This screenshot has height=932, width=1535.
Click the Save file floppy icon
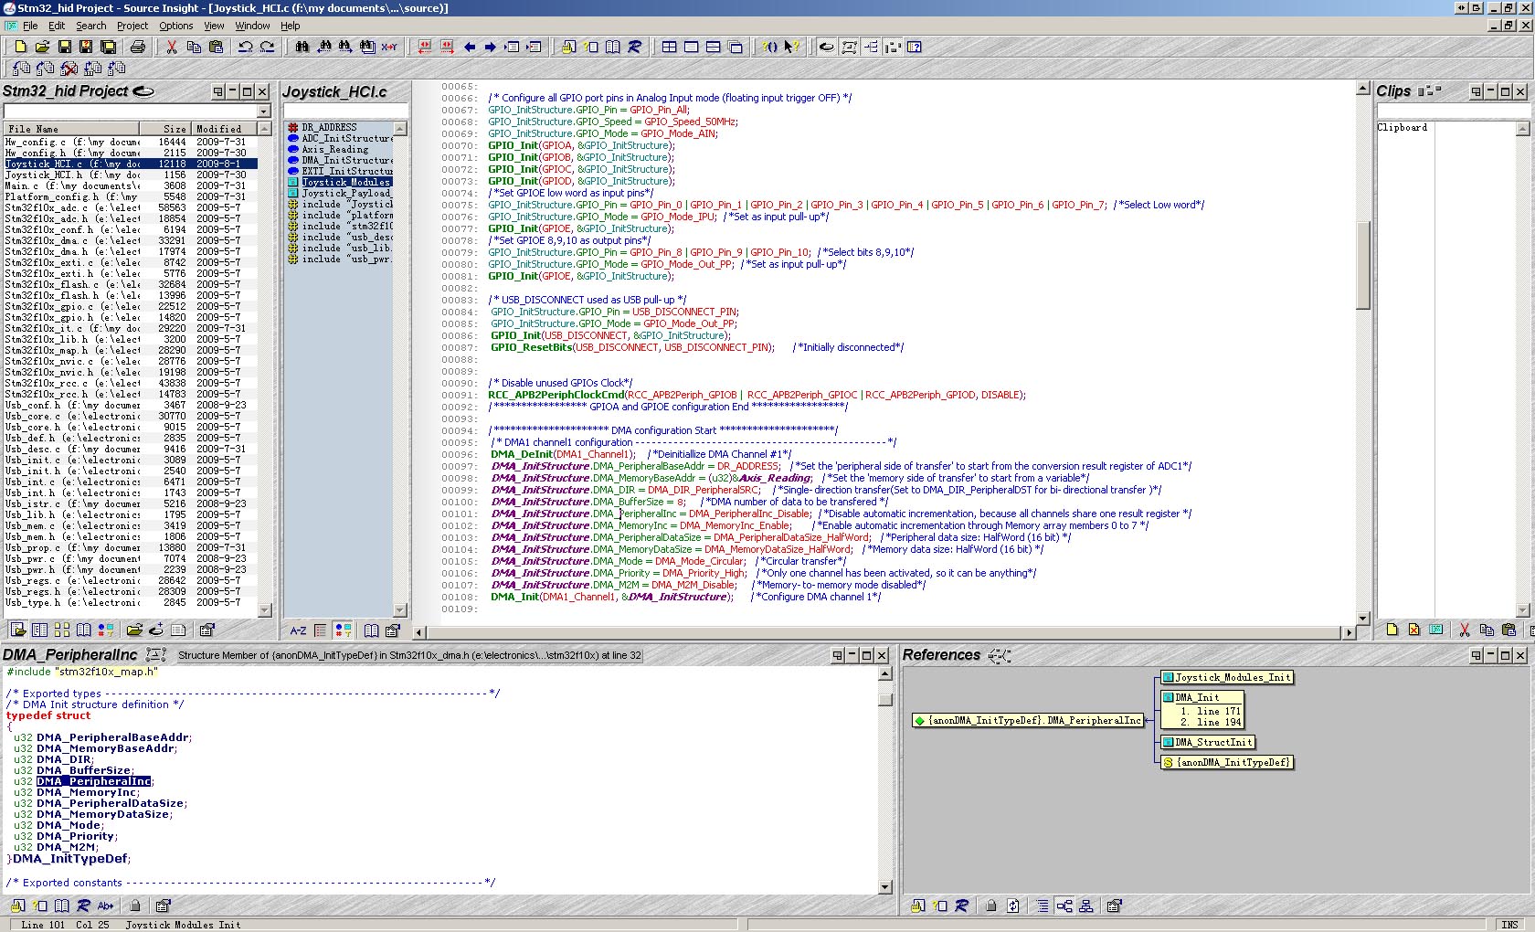(64, 47)
